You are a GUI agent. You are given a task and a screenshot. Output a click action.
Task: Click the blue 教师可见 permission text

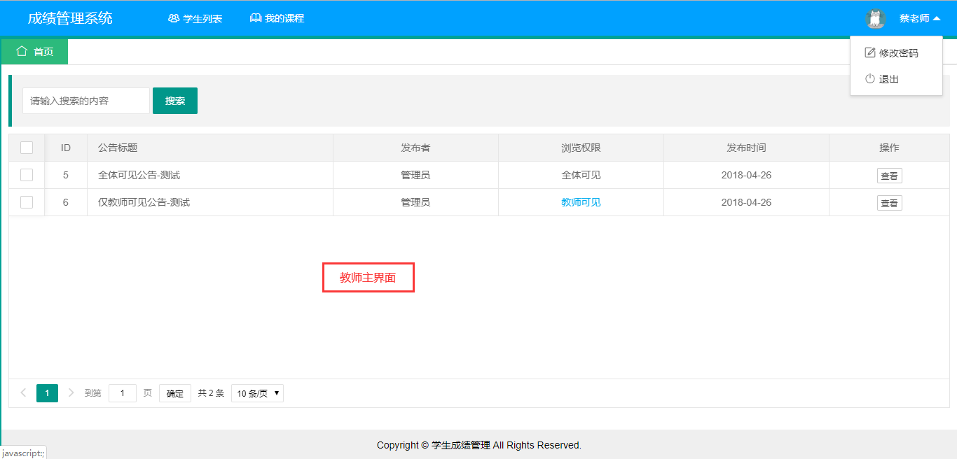coord(581,202)
